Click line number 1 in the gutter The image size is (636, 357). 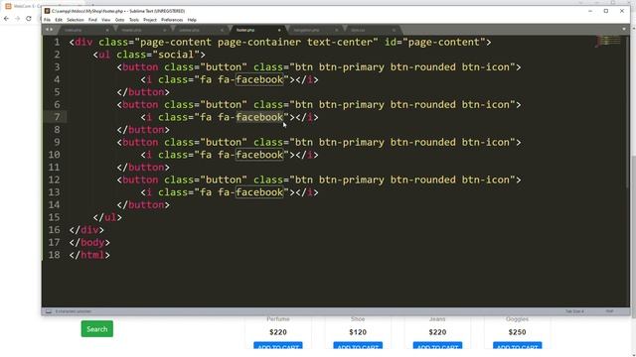click(57, 42)
